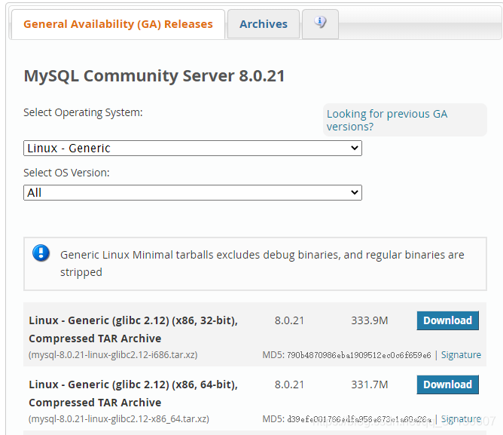Expand the Select OS Version dropdown
Screen dimensions: 503x435
[193, 192]
